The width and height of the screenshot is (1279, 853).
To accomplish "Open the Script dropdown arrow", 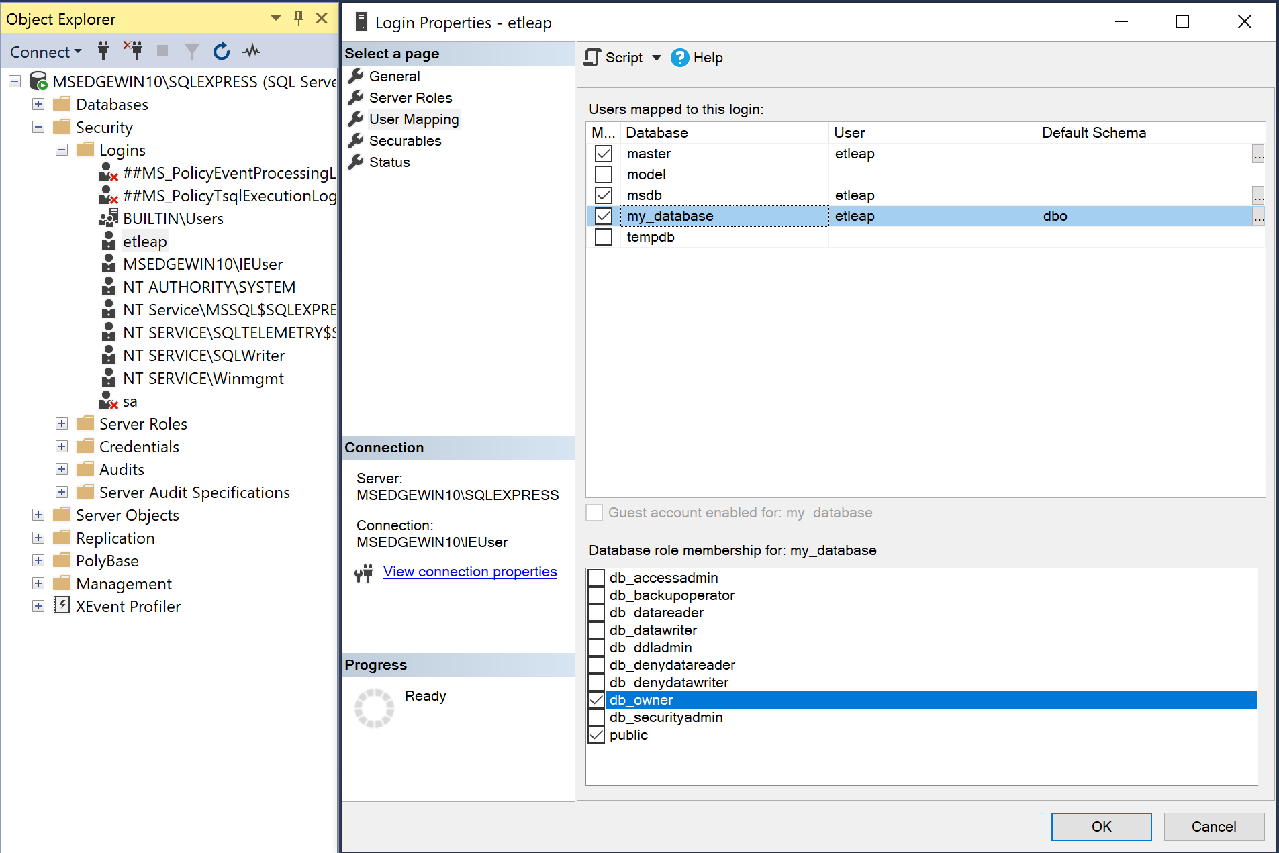I will point(656,58).
